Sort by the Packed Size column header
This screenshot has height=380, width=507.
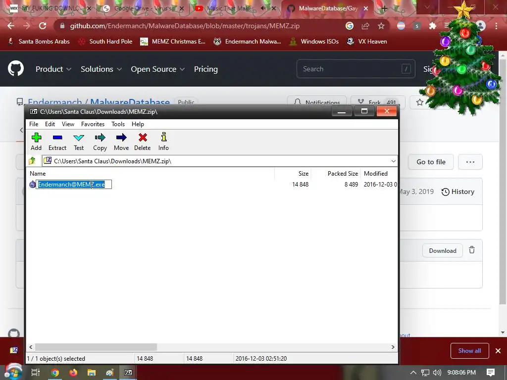(x=335, y=174)
